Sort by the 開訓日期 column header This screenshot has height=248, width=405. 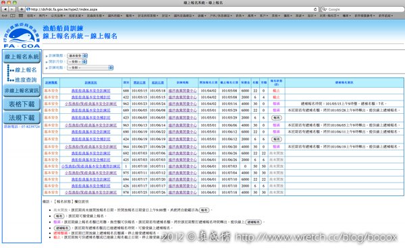[140, 82]
